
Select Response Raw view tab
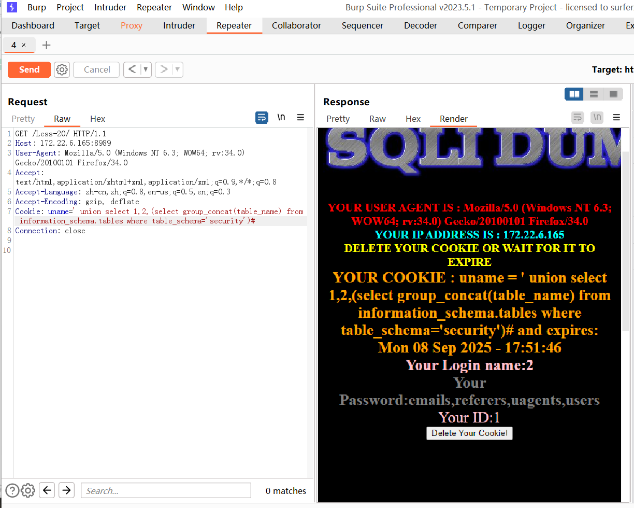[x=378, y=119]
